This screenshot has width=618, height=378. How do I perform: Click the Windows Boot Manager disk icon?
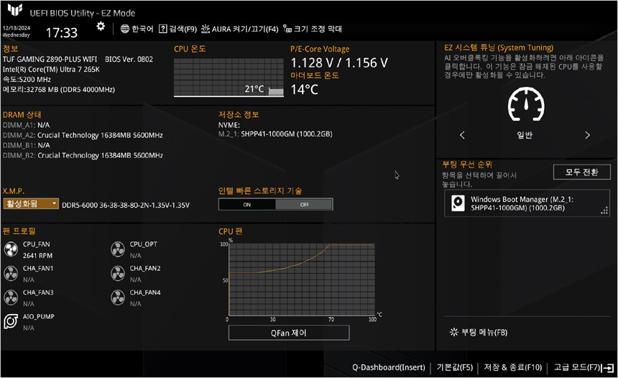coord(458,204)
